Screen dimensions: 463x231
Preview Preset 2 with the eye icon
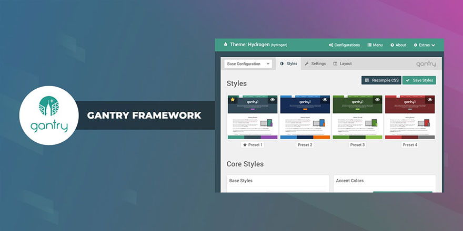click(x=325, y=100)
